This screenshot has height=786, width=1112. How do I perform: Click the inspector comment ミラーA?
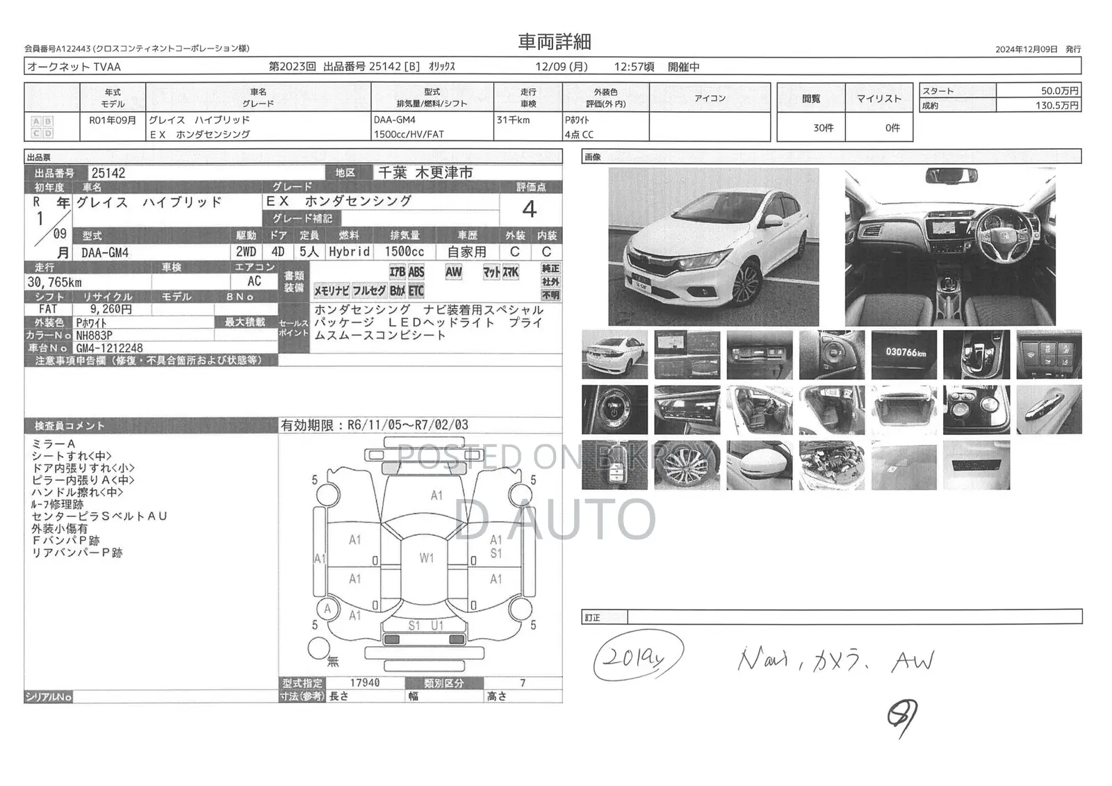(54, 443)
